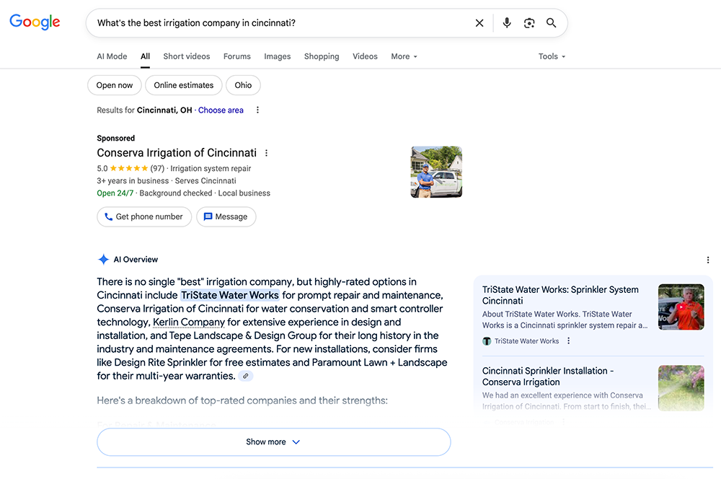The height and width of the screenshot is (479, 721).
Task: View the Videos tab
Action: point(365,56)
